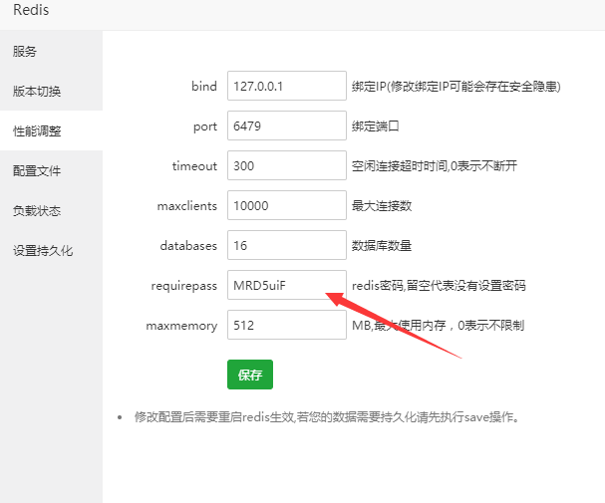
Task: Open the 设置持久化 tab
Action: [51, 251]
